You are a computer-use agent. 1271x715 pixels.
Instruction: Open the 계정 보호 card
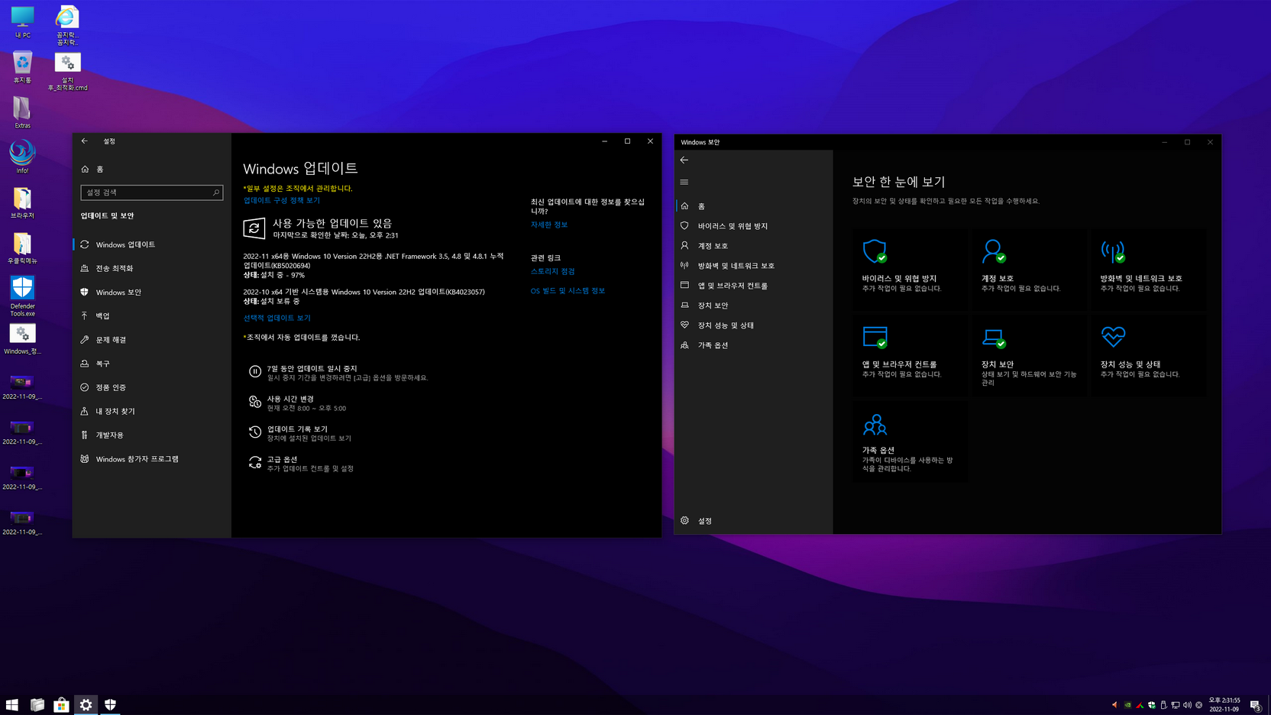(x=1029, y=270)
